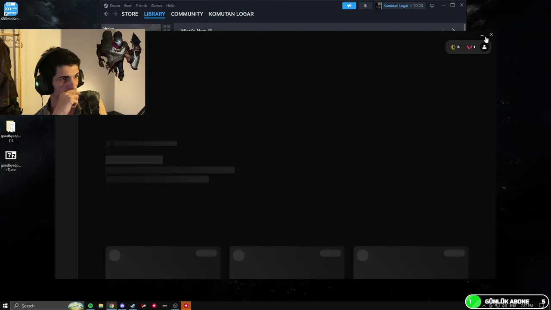Open Discord from the taskbar
The height and width of the screenshot is (310, 551).
122,306
